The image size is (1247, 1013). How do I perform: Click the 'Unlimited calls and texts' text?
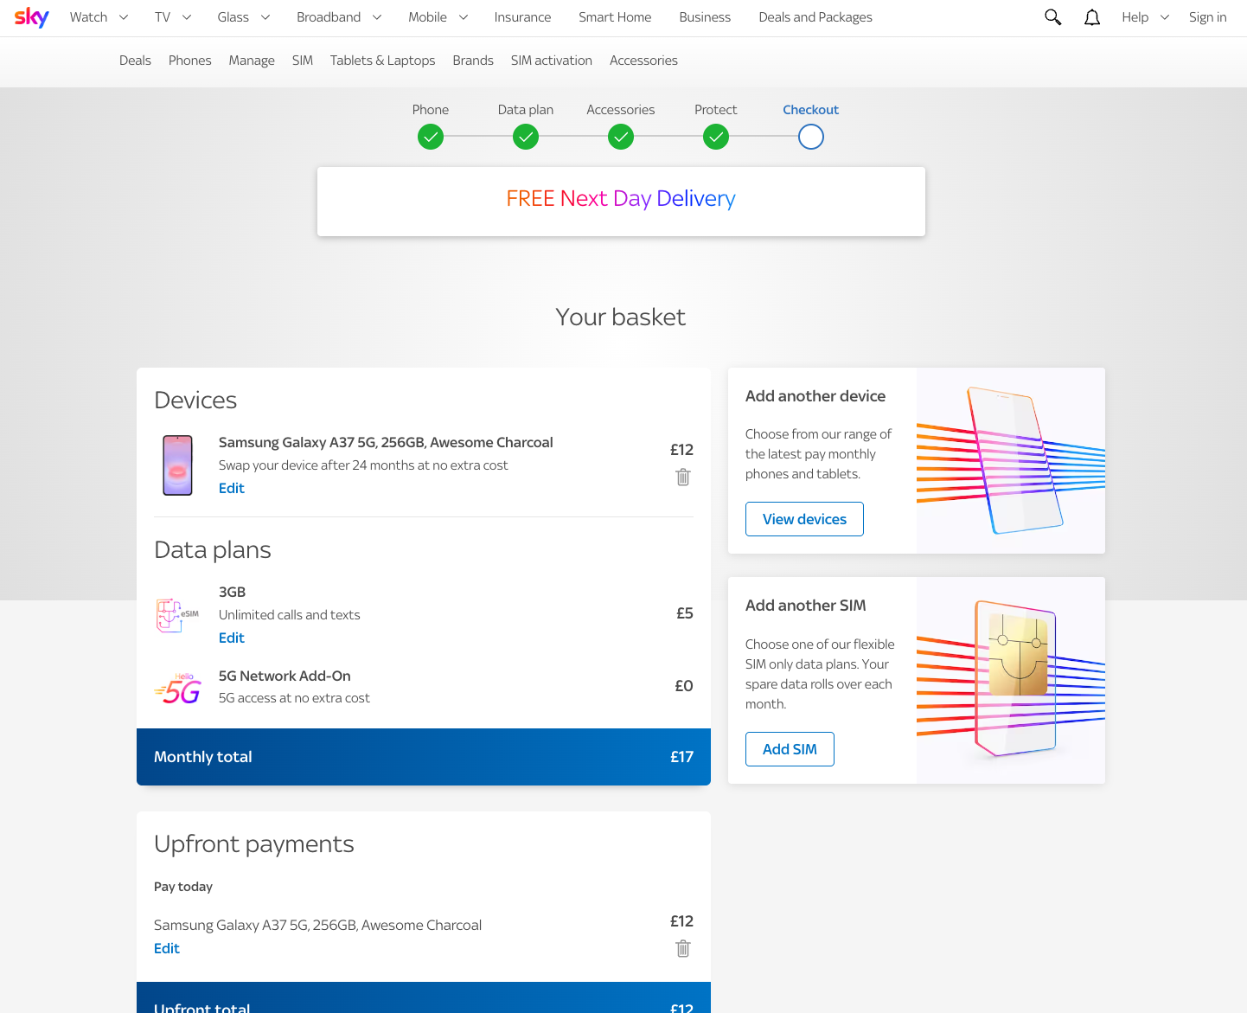click(290, 615)
